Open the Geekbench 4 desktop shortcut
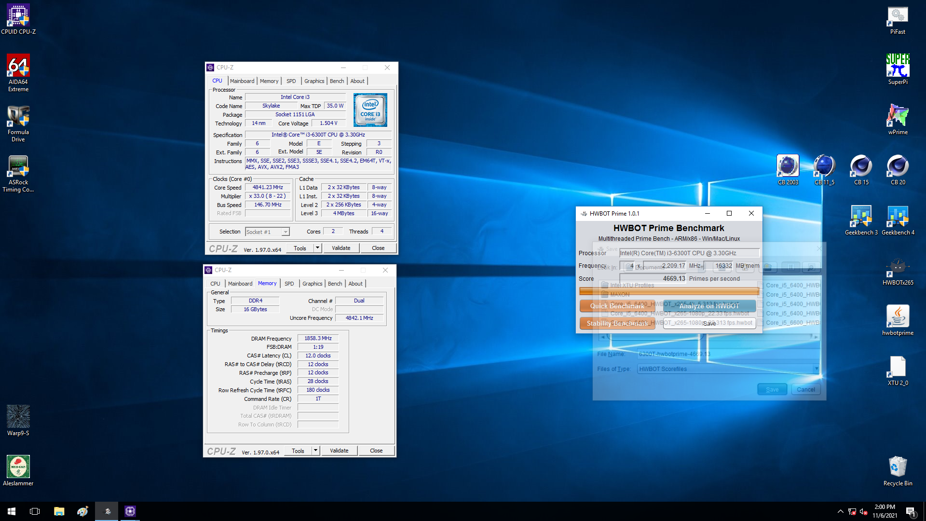The image size is (926, 521). point(898,220)
